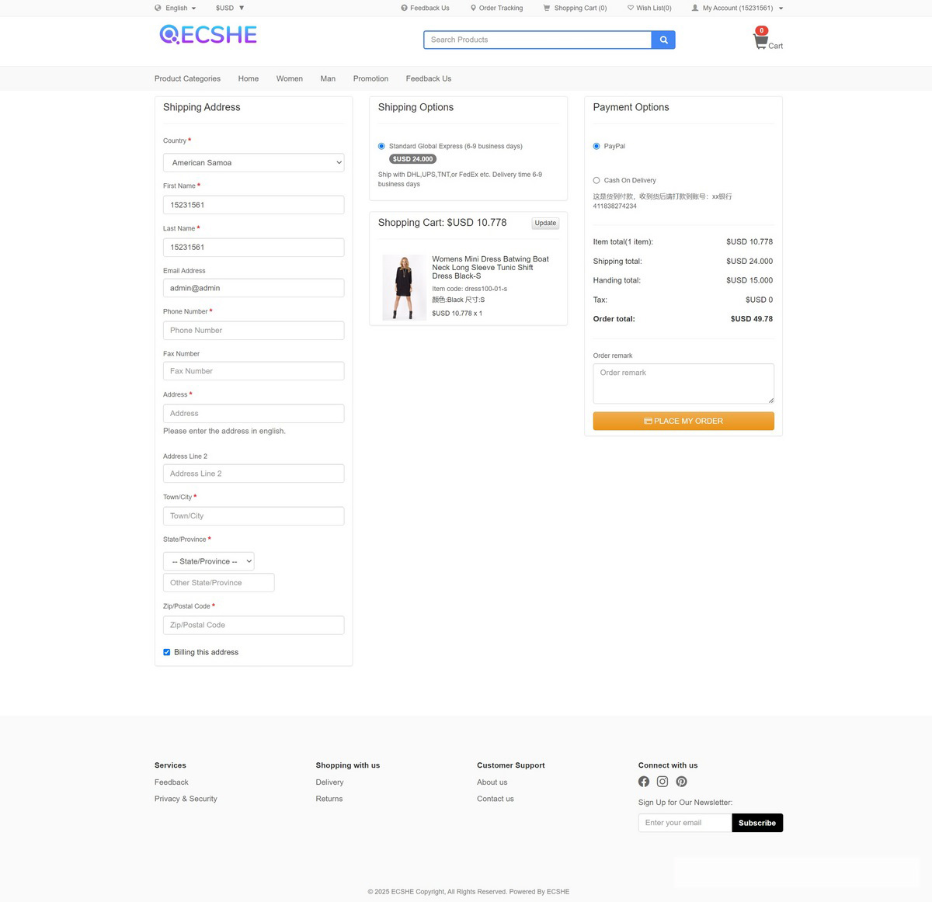Uncheck the Billing this address checkbox
Viewport: 932px width, 902px height.
167,652
